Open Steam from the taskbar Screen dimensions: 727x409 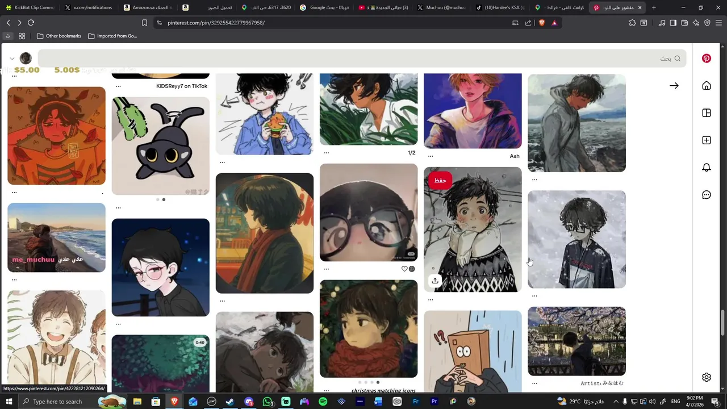tap(230, 402)
